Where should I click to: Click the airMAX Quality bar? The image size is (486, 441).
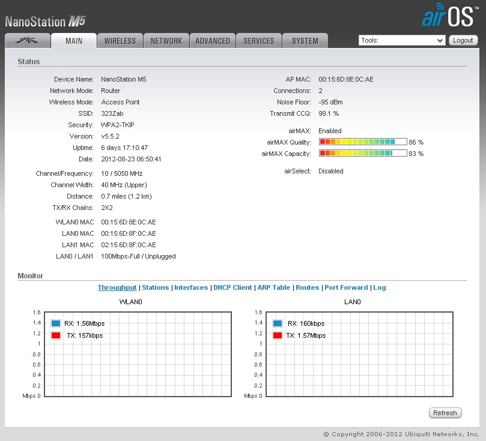coord(363,142)
